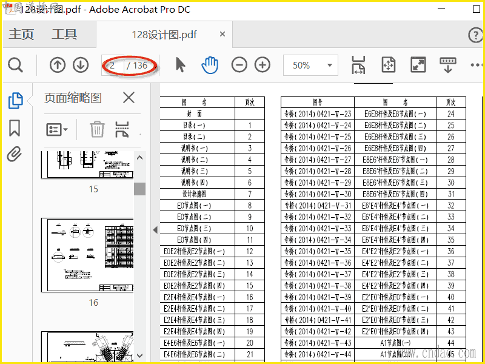
Task: Show page thumbnails panel icon
Action: coord(16,101)
